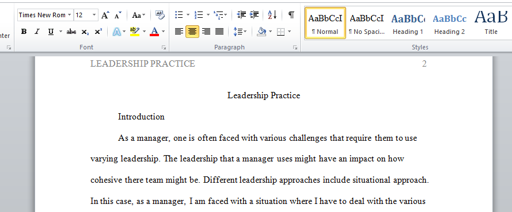
Task: Align text right
Action: (206, 32)
